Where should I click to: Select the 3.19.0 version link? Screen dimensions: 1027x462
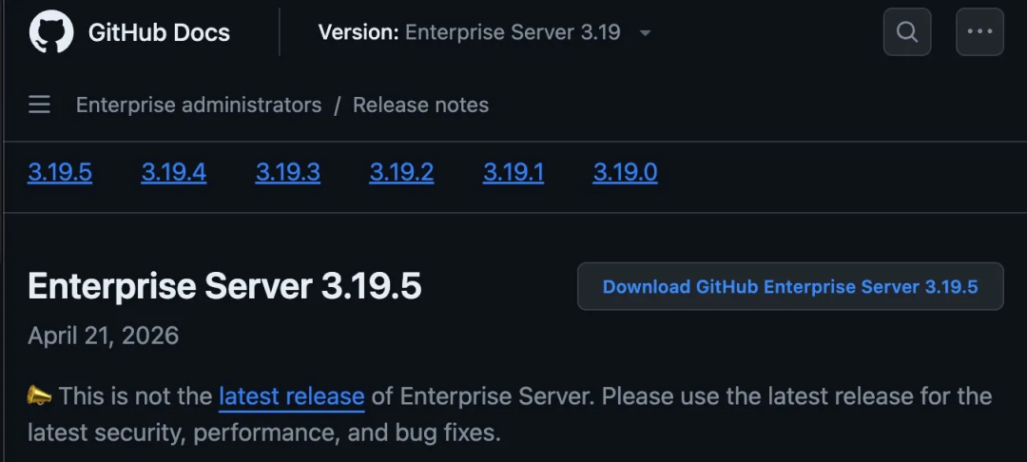coord(625,172)
